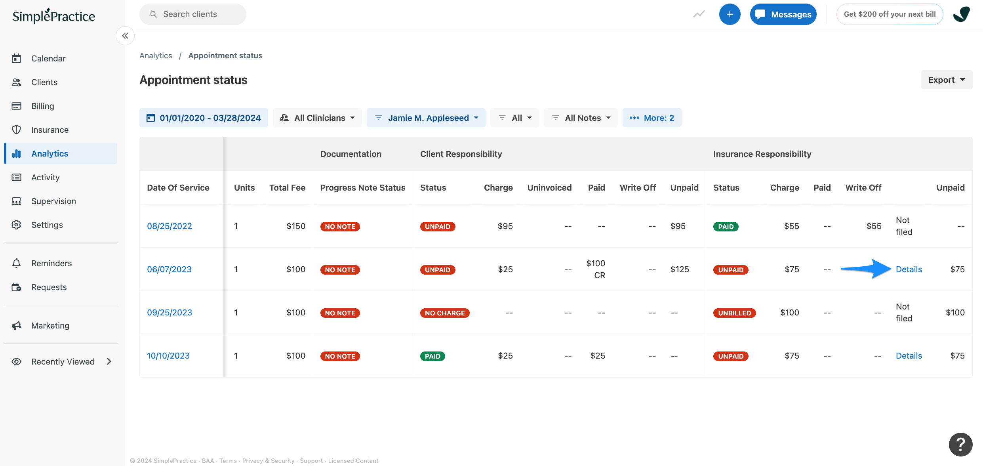Open the All Clinicians filter dropdown
The width and height of the screenshot is (983, 466).
[317, 117]
